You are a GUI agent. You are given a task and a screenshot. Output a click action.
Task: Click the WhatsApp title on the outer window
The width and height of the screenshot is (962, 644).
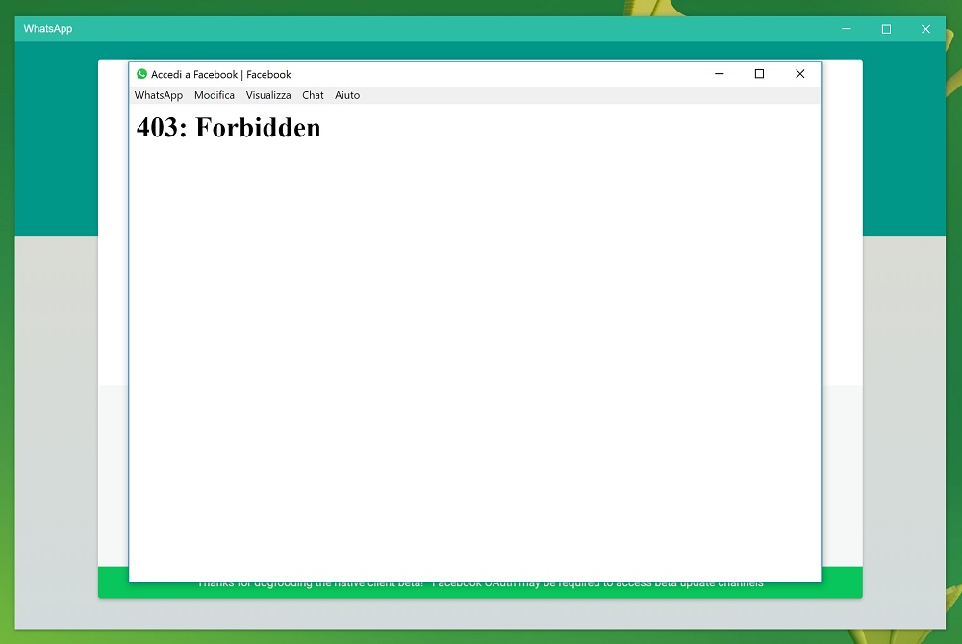point(48,28)
